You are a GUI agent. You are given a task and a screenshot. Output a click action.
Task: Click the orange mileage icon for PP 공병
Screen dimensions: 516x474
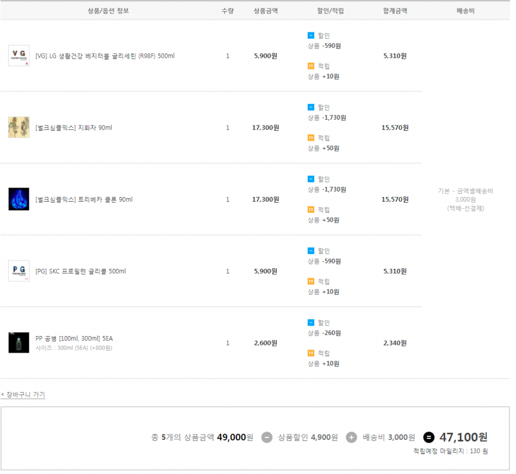coord(311,353)
